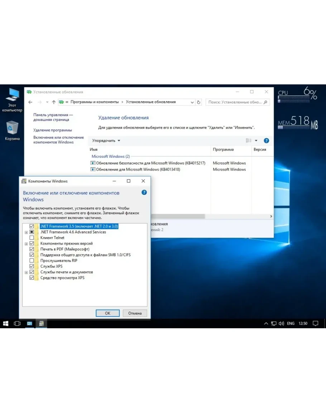Click the search field Поиск: Установленные обновления
The width and height of the screenshot is (326, 413).
tap(235, 102)
